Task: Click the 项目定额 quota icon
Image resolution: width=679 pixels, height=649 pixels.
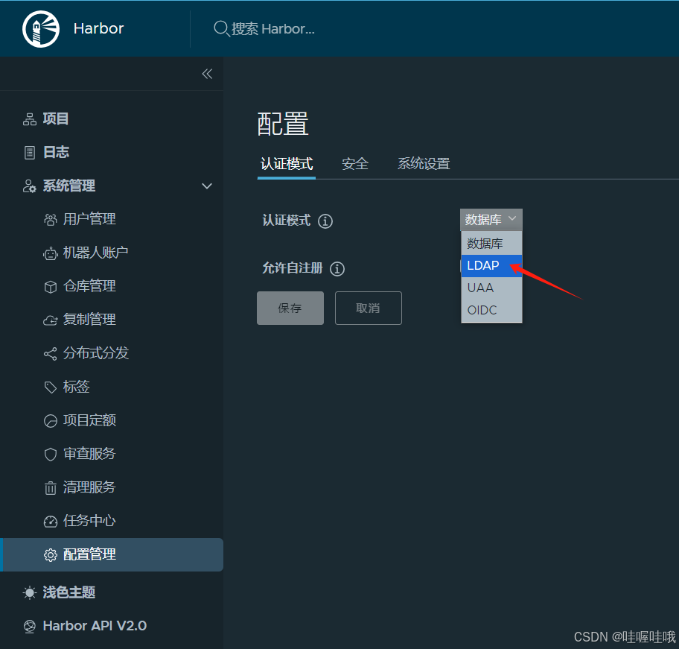Action: click(50, 421)
